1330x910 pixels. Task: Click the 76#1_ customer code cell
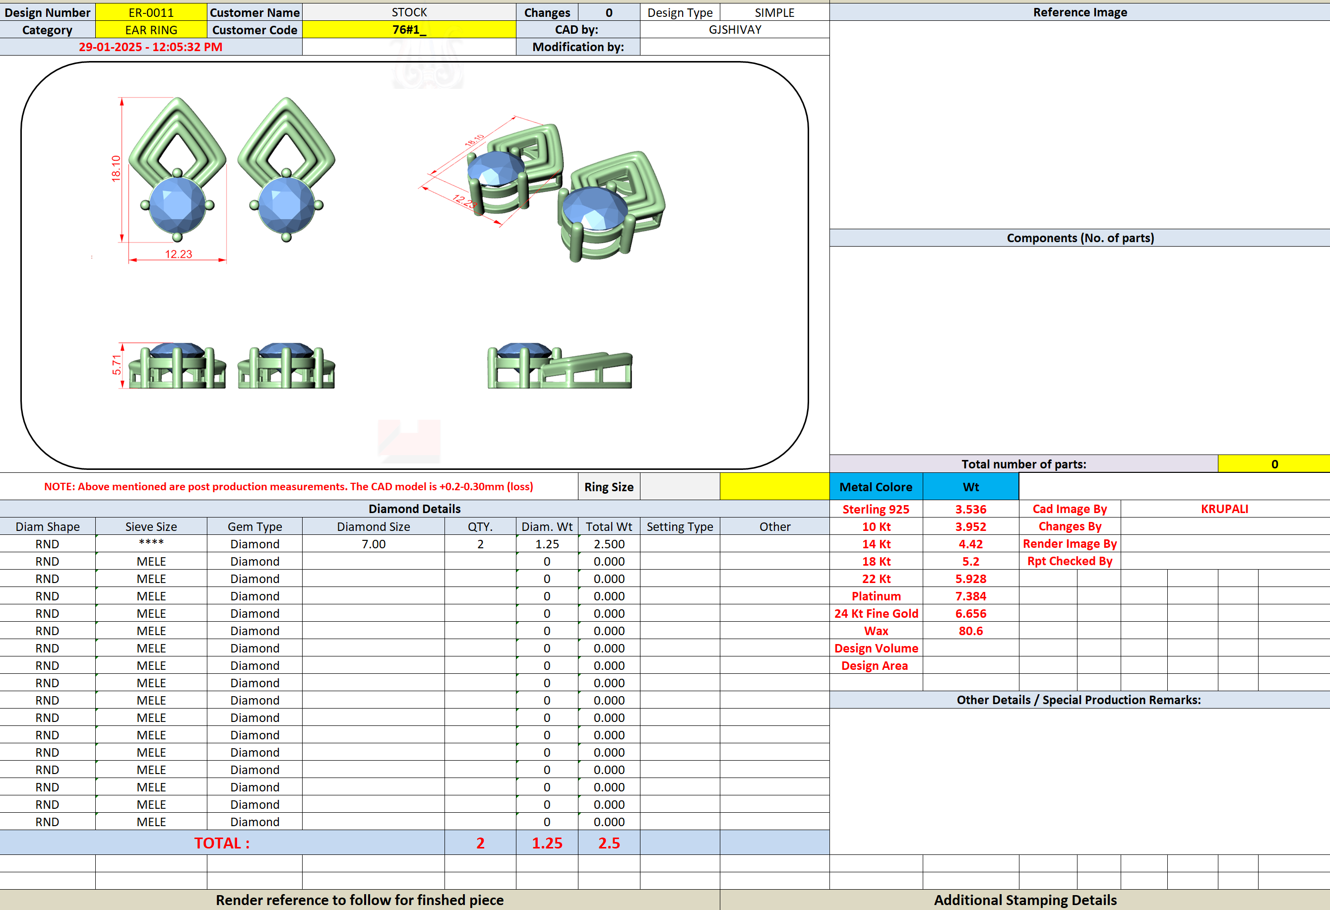tap(409, 30)
